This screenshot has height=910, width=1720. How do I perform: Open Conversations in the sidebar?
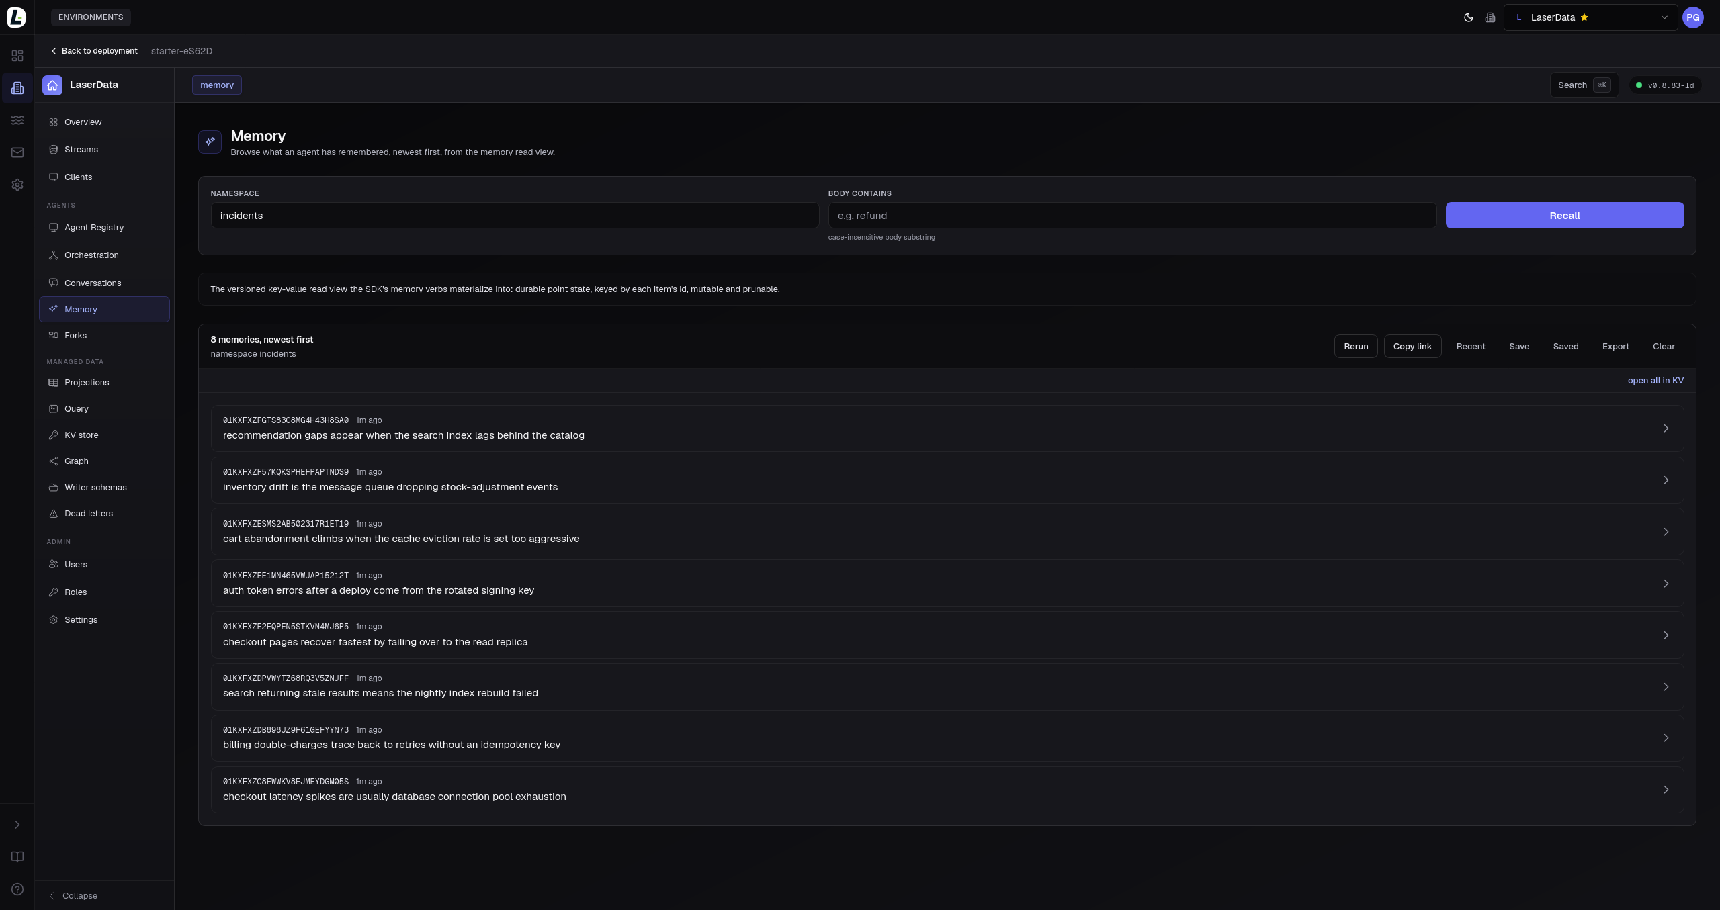104,283
